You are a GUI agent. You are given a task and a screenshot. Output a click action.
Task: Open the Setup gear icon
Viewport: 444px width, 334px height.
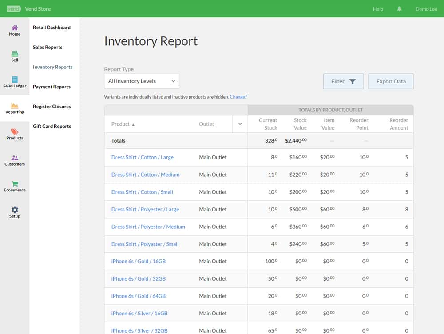[x=15, y=212]
